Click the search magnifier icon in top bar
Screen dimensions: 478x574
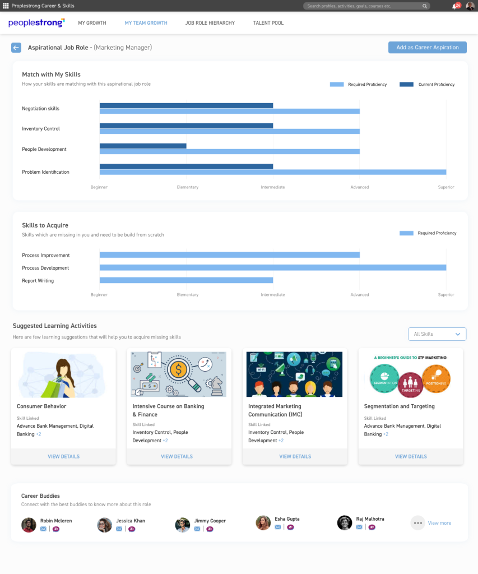click(425, 6)
